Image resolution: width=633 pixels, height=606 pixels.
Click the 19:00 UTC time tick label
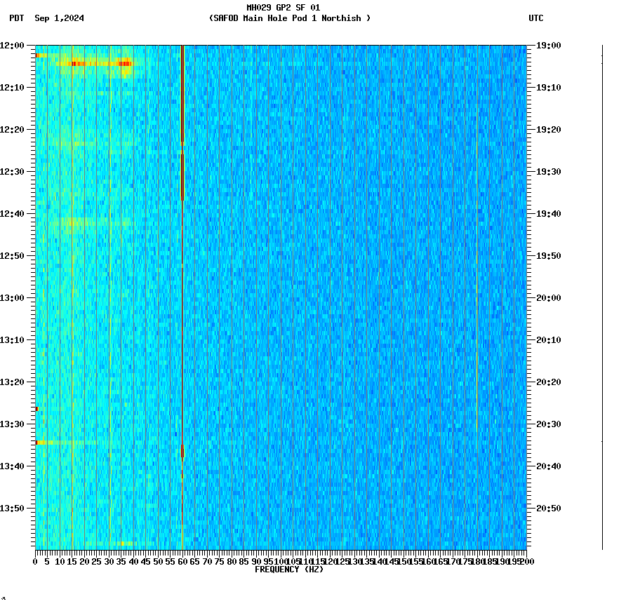click(547, 46)
